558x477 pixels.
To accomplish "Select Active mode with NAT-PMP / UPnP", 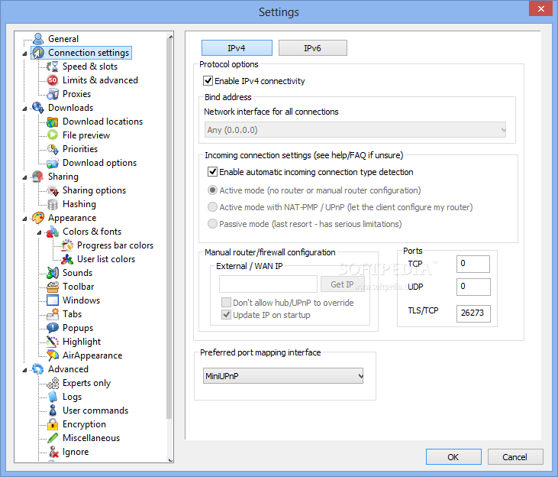I will tap(212, 207).
